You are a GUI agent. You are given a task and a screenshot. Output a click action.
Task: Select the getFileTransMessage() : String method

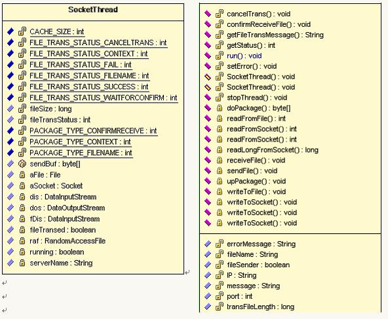tap(275, 35)
